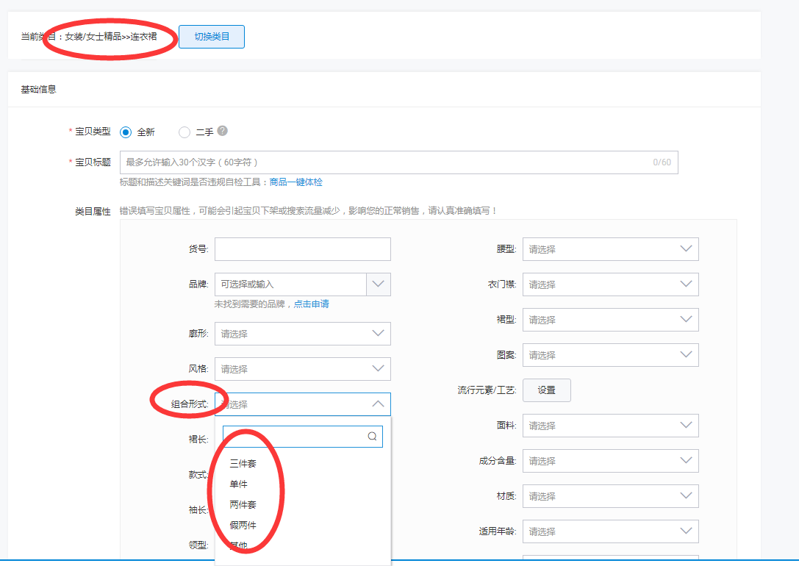This screenshot has width=799, height=566.
Task: Expand the 品牌 dropdown arrow
Action: point(378,284)
